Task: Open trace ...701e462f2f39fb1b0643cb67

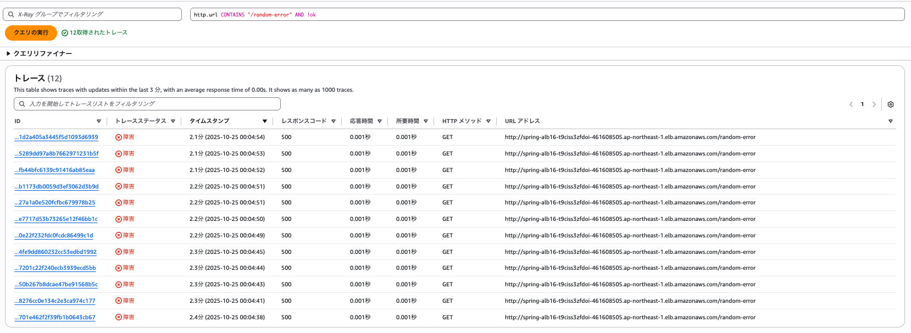Action: [x=55, y=318]
